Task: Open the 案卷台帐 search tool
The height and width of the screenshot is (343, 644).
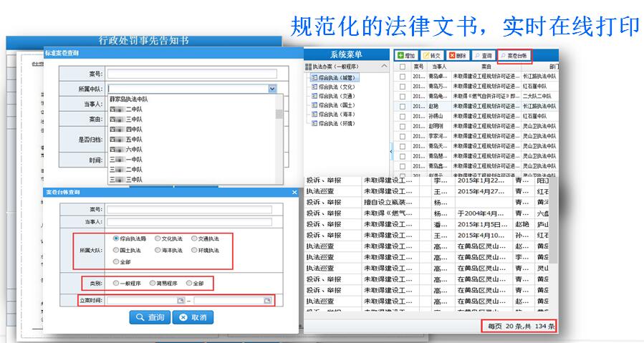Action: (514, 55)
